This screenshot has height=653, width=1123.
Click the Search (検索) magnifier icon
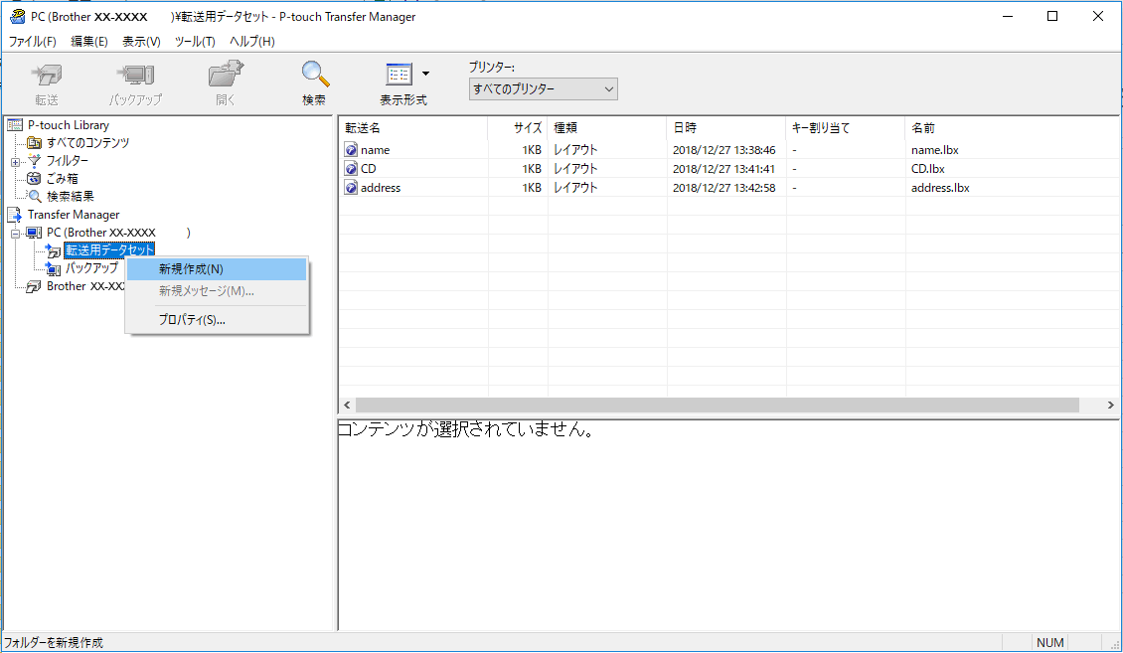click(314, 75)
